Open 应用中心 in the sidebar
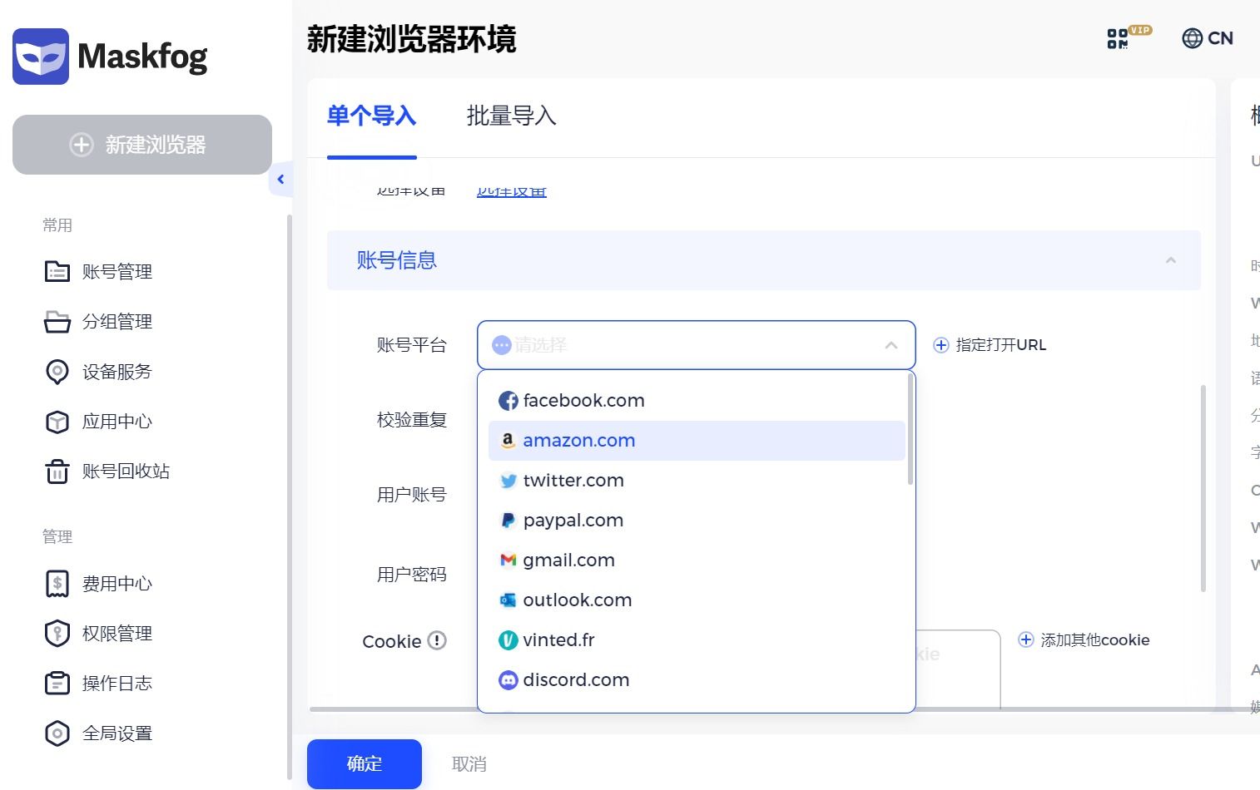The width and height of the screenshot is (1260, 790). (117, 422)
